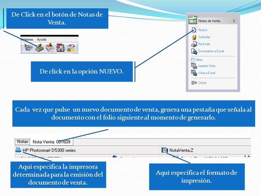
Task: Click the orange ticket printer toolbar icon
Action: pyautogui.click(x=50, y=48)
